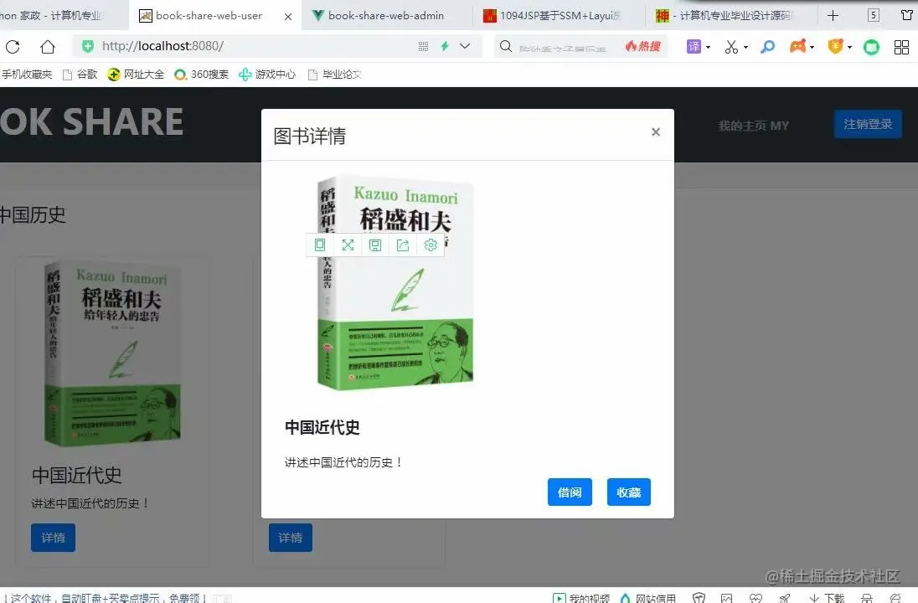
Task: Click the first icon in image hover toolbar
Action: click(x=320, y=245)
